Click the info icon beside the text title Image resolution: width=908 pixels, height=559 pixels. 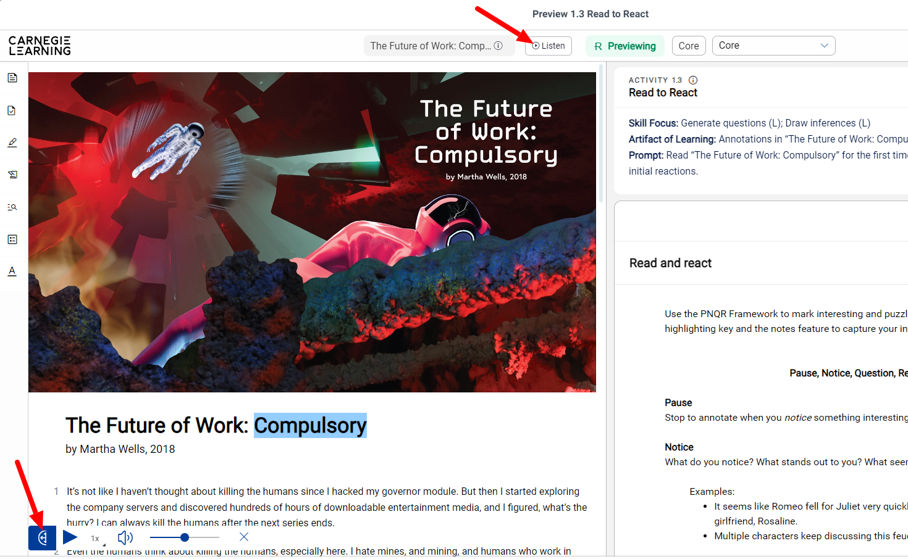tap(498, 46)
